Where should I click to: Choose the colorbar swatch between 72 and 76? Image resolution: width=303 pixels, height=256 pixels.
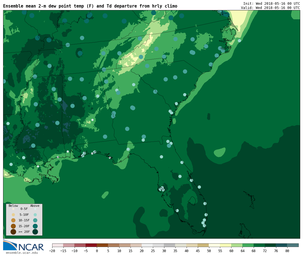[270, 245]
